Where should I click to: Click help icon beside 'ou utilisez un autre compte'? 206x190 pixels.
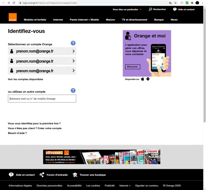tap(73, 91)
